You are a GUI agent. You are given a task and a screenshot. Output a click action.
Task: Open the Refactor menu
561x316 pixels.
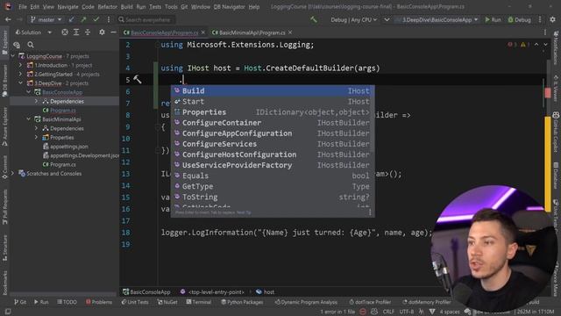click(x=107, y=7)
